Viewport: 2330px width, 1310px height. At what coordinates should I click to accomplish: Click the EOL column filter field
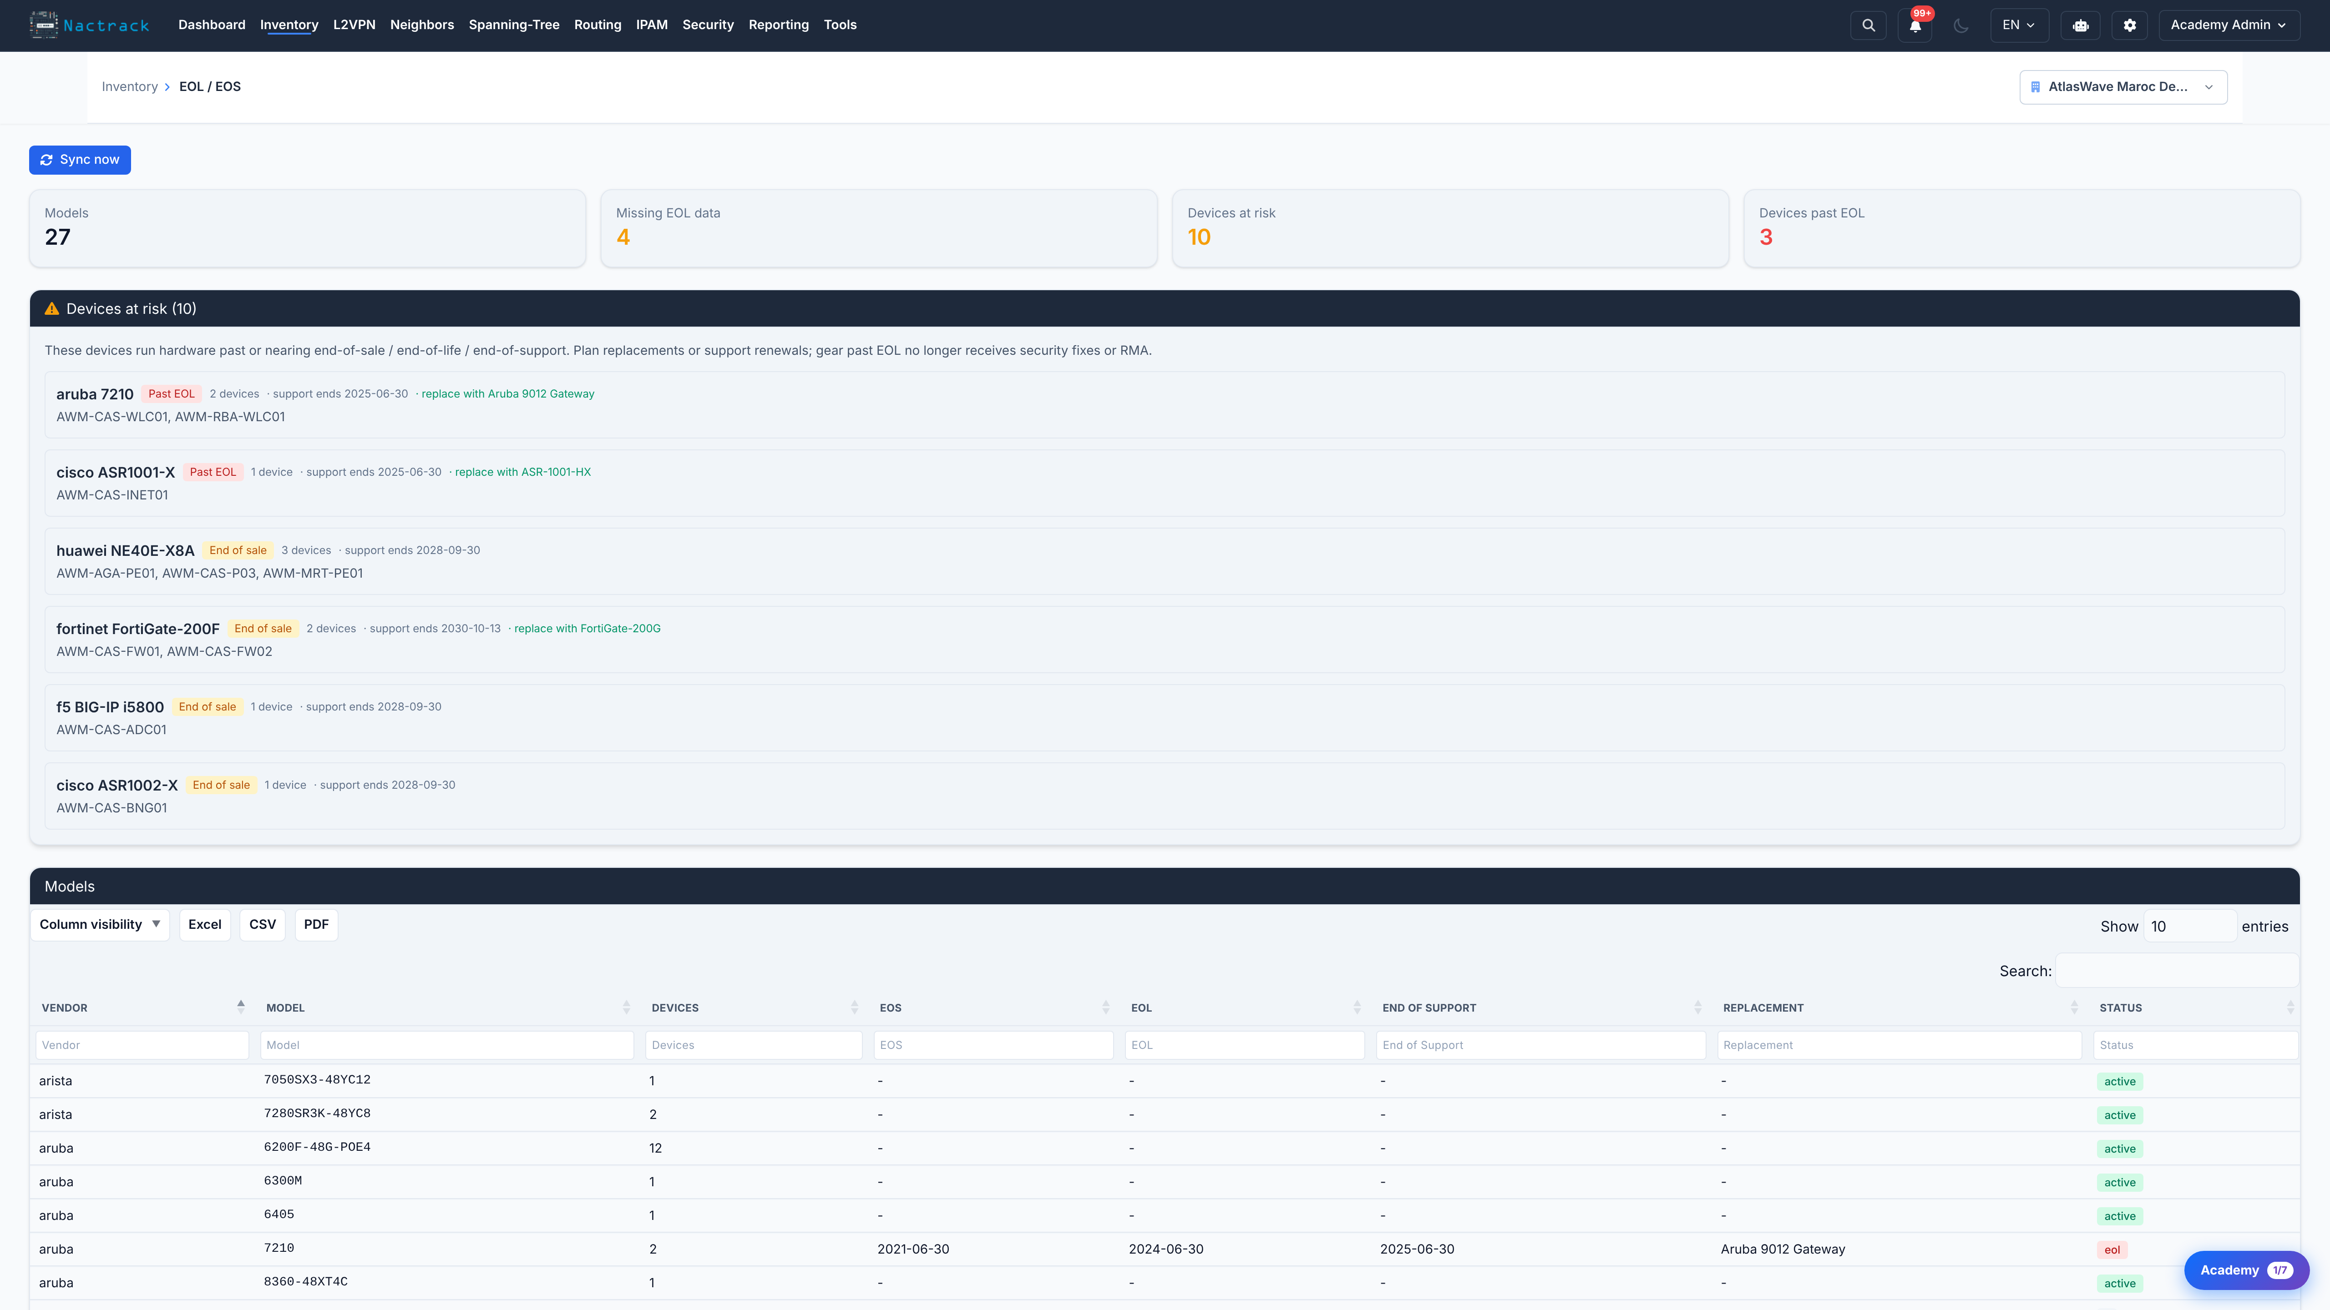tap(1245, 1045)
